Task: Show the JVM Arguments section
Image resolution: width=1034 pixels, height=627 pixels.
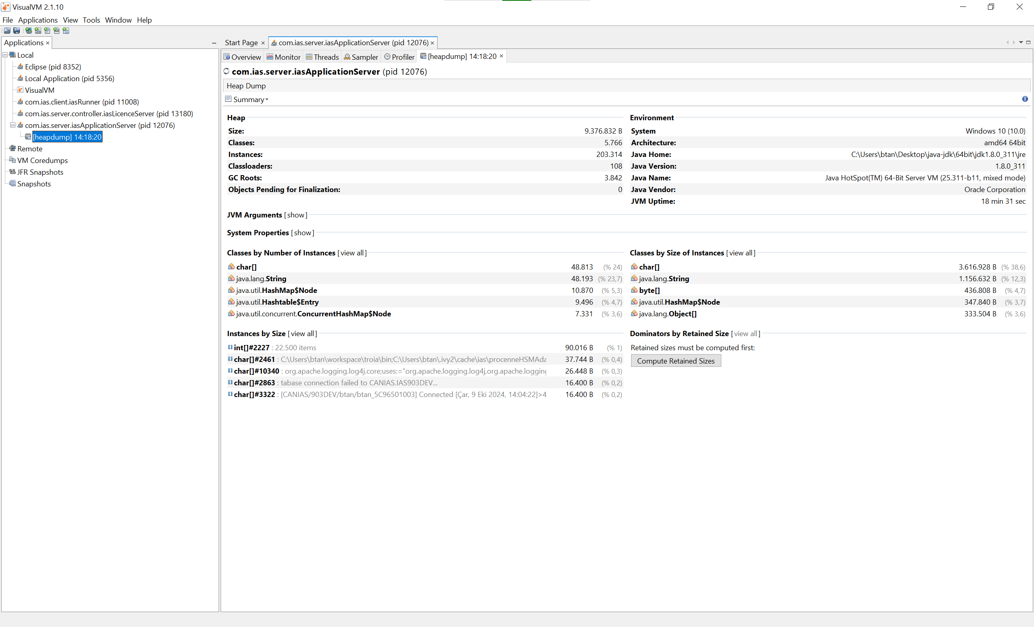Action: tap(296, 215)
